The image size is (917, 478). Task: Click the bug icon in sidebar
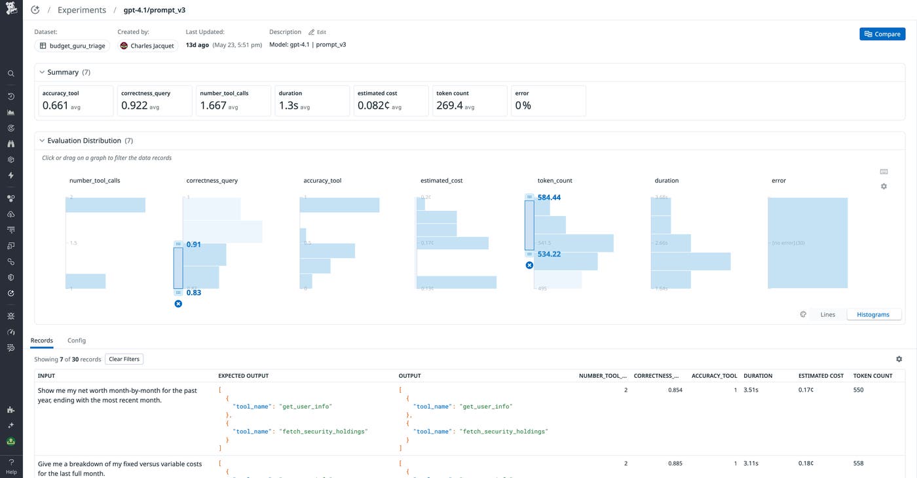click(x=11, y=316)
